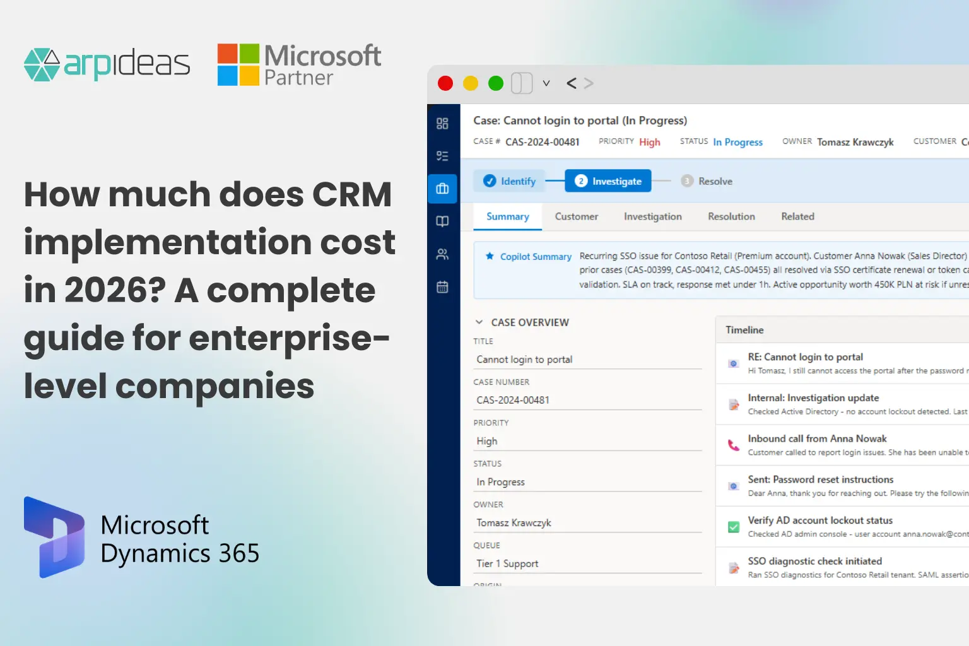Image resolution: width=969 pixels, height=646 pixels.
Task: Collapse the CASE OVERVIEW section chevron
Action: 479,322
